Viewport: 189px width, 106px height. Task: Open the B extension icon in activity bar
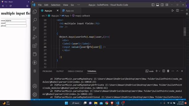pyautogui.click(x=35, y=71)
